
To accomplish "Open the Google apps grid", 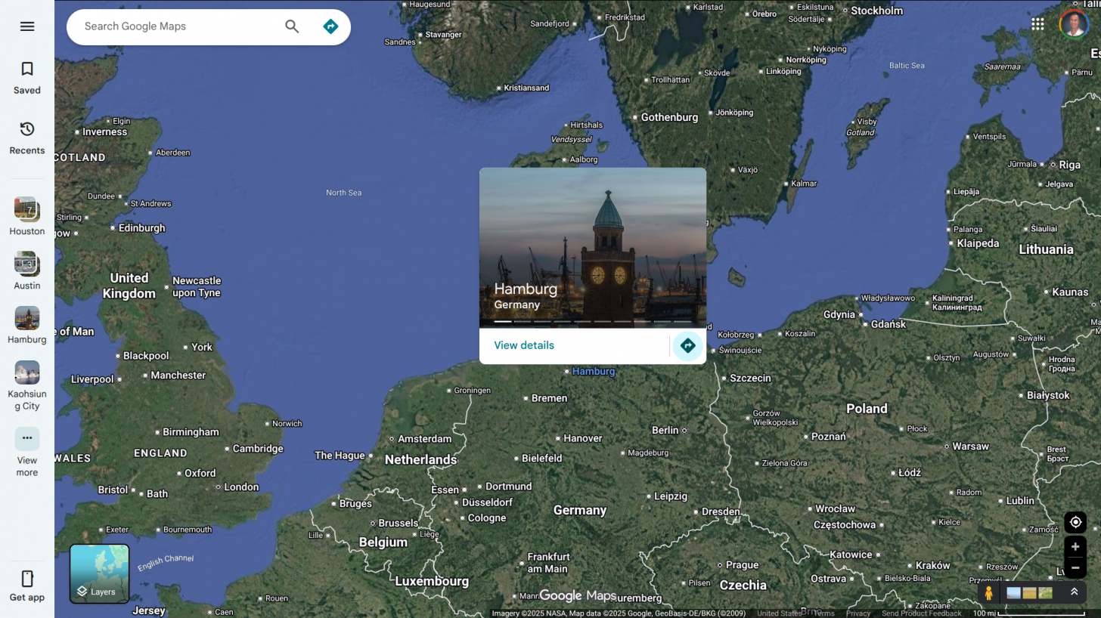I will click(x=1037, y=24).
